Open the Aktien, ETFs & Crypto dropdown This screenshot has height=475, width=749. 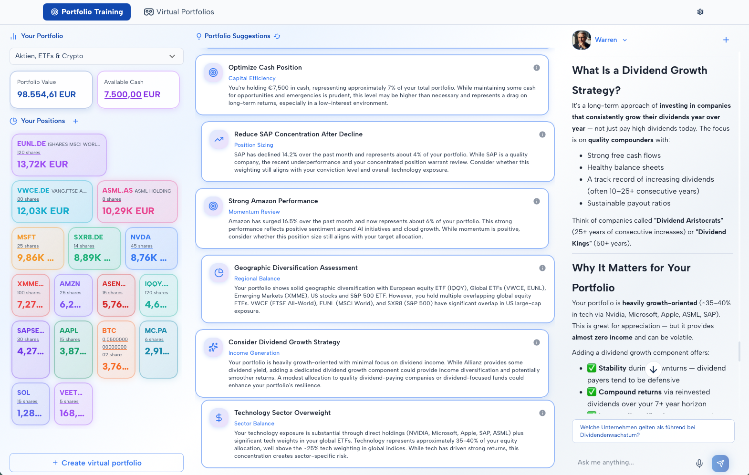96,56
